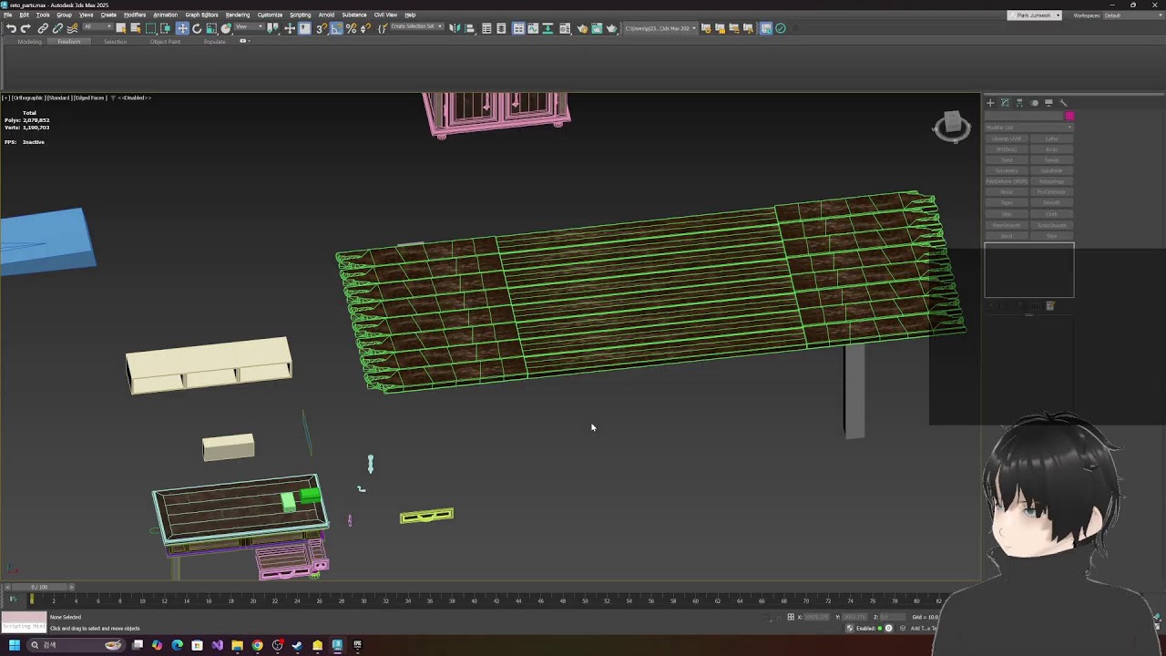The height and width of the screenshot is (656, 1166).
Task: Click the Undo arrow in main toolbar
Action: click(x=11, y=28)
